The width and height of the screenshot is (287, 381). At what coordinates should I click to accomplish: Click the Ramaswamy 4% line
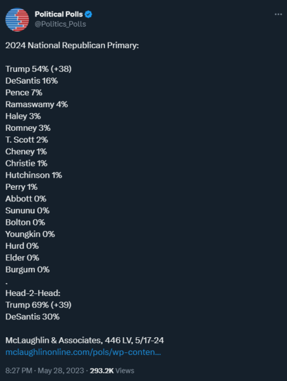pos(37,105)
